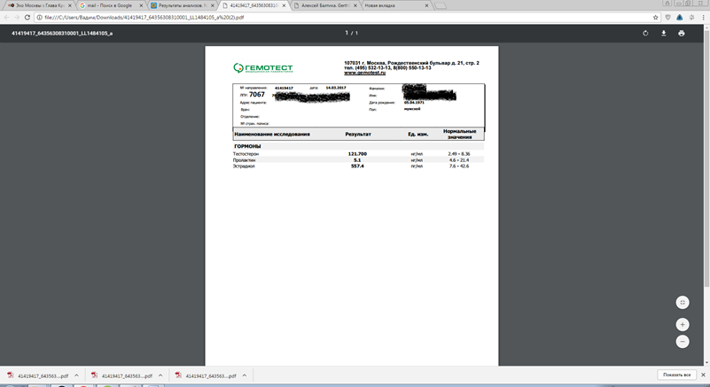
Task: Print the PDF document
Action: 681,33
